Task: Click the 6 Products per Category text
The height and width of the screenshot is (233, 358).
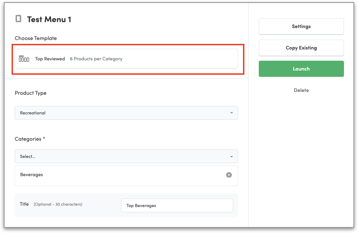Action: pos(96,59)
